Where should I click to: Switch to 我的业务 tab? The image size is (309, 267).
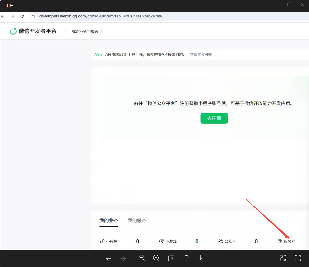pos(109,221)
